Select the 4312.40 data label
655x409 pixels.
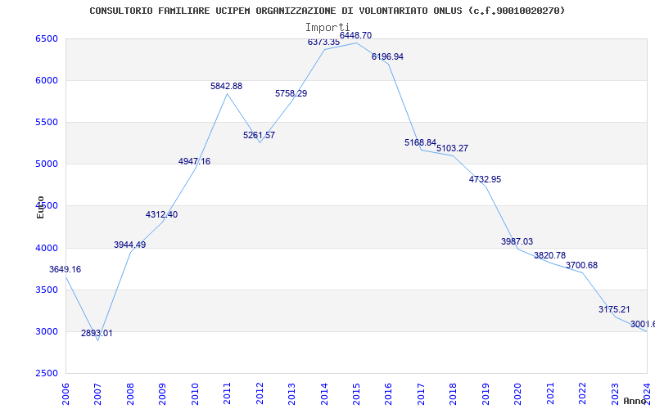[x=161, y=215]
